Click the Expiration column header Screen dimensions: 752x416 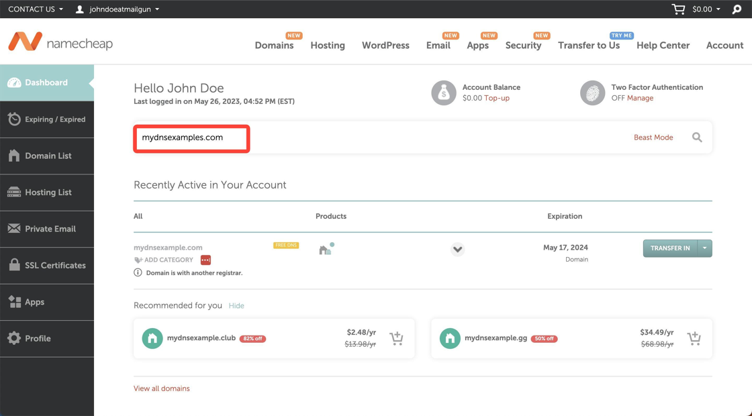(565, 216)
